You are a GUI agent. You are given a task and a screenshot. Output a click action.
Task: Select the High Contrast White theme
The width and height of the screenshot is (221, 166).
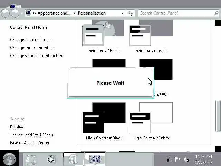151,121
